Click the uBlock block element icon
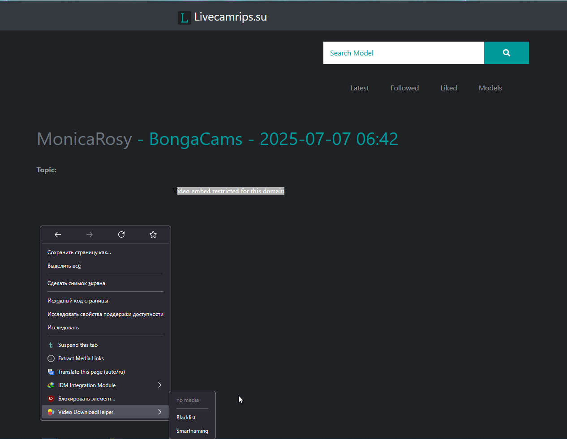 pyautogui.click(x=51, y=399)
